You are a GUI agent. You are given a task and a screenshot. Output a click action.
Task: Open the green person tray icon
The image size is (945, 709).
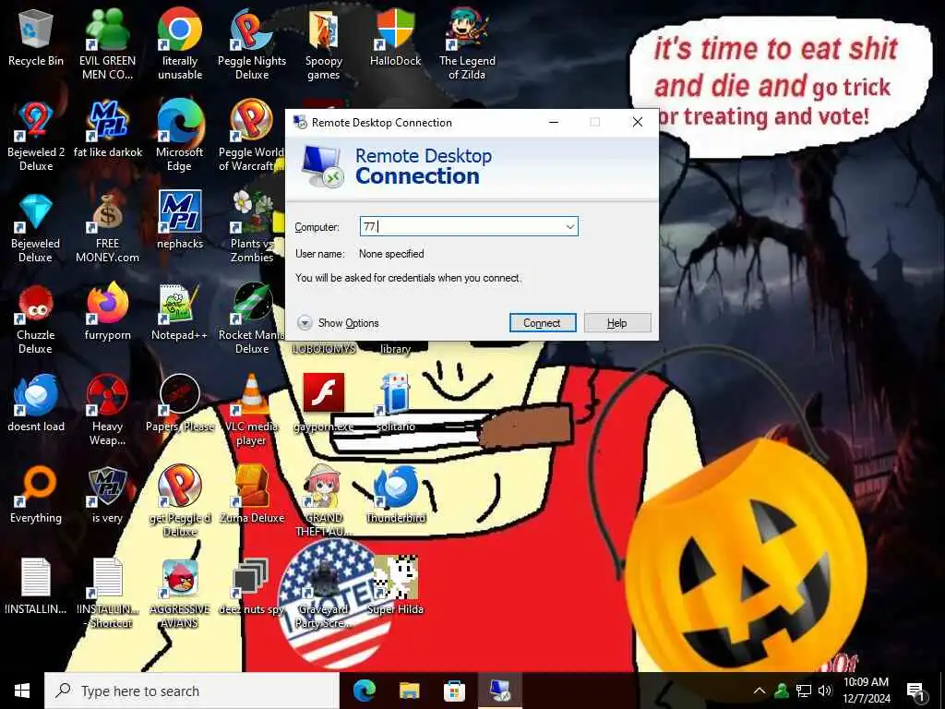(x=781, y=691)
